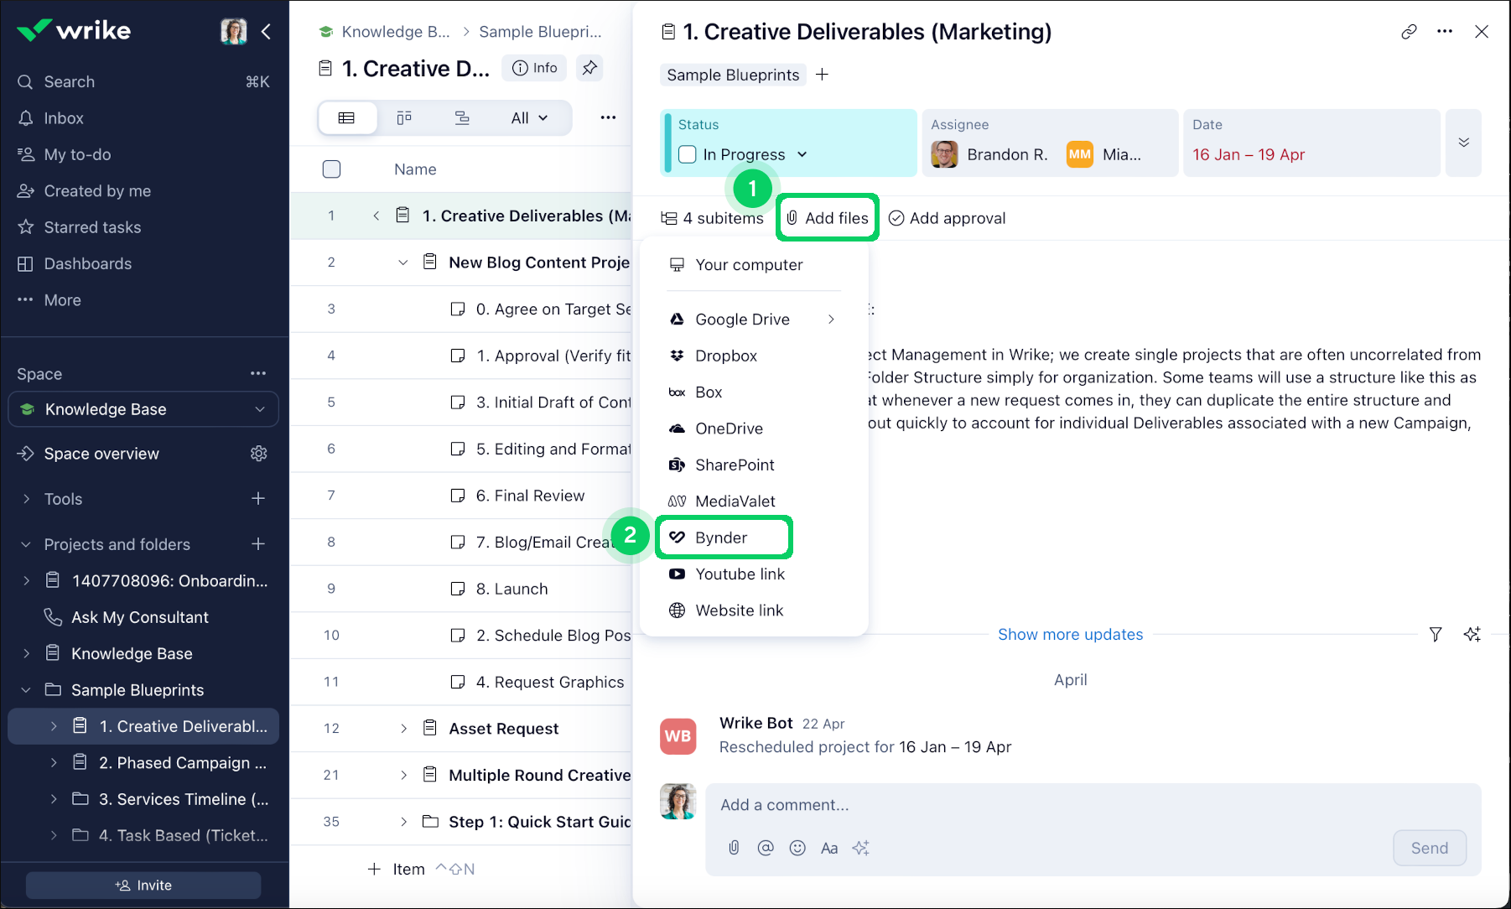The image size is (1511, 909).
Task: Click Show more updates link
Action: 1070,635
